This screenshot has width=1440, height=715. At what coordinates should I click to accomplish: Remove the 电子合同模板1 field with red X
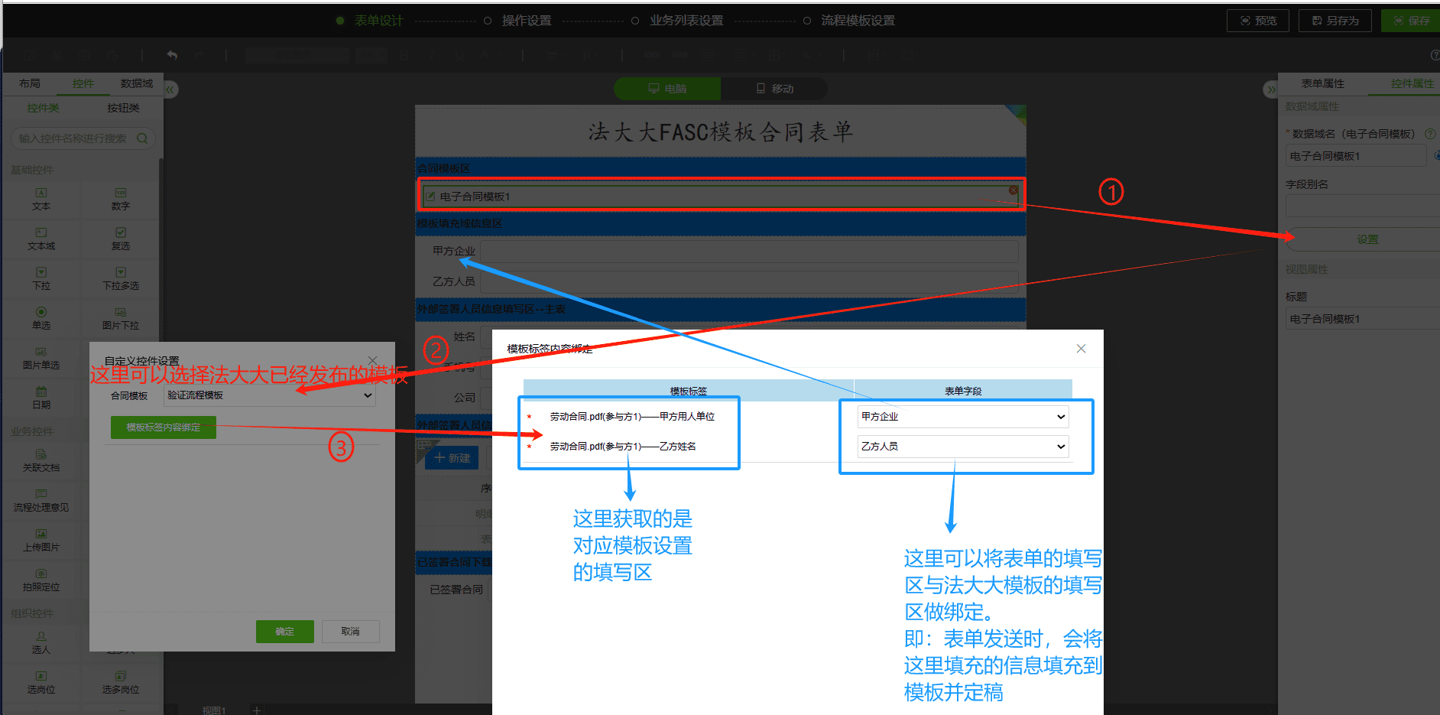coord(1013,190)
